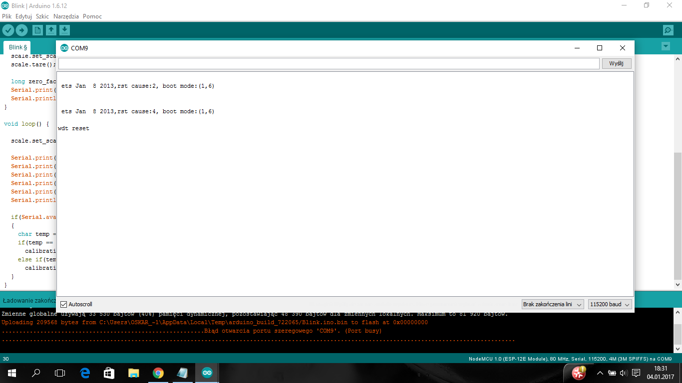The image size is (682, 383).
Task: Switch to the Arduino taskbar icon
Action: tap(207, 373)
